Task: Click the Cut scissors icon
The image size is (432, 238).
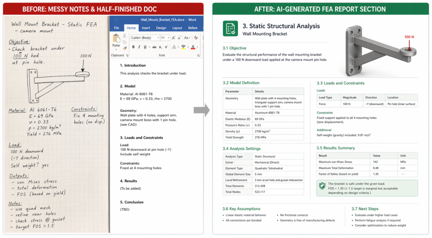Action: coord(124,36)
